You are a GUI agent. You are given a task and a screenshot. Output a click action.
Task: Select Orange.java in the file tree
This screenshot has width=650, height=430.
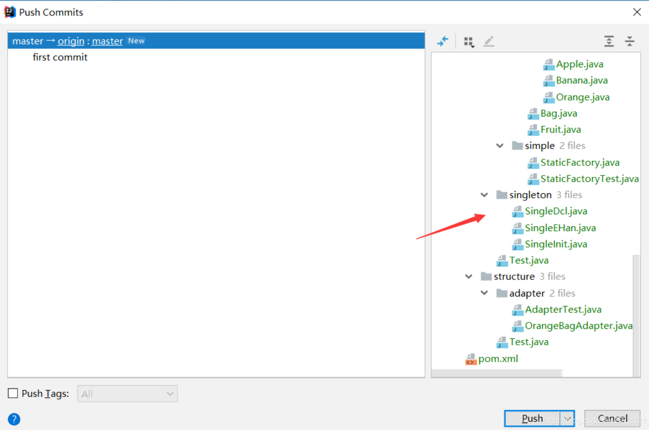(x=583, y=97)
